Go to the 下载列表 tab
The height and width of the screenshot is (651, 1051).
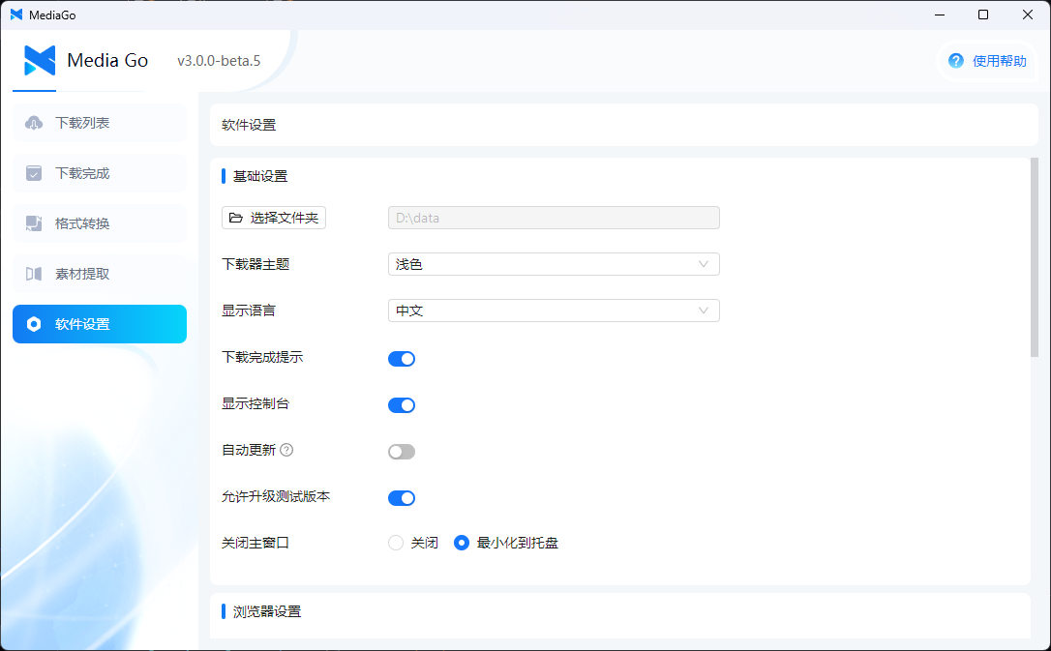(x=99, y=123)
